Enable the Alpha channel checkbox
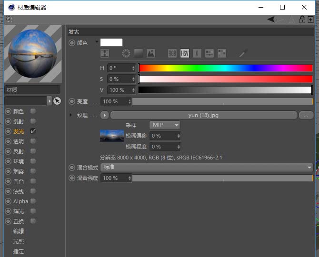319x257 pixels. click(x=33, y=201)
